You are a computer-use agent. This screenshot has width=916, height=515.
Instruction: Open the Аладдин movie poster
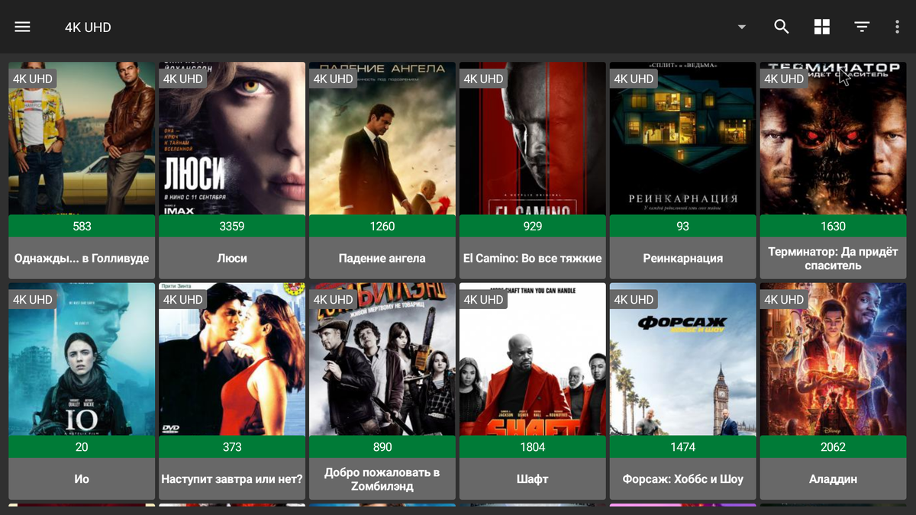(834, 359)
